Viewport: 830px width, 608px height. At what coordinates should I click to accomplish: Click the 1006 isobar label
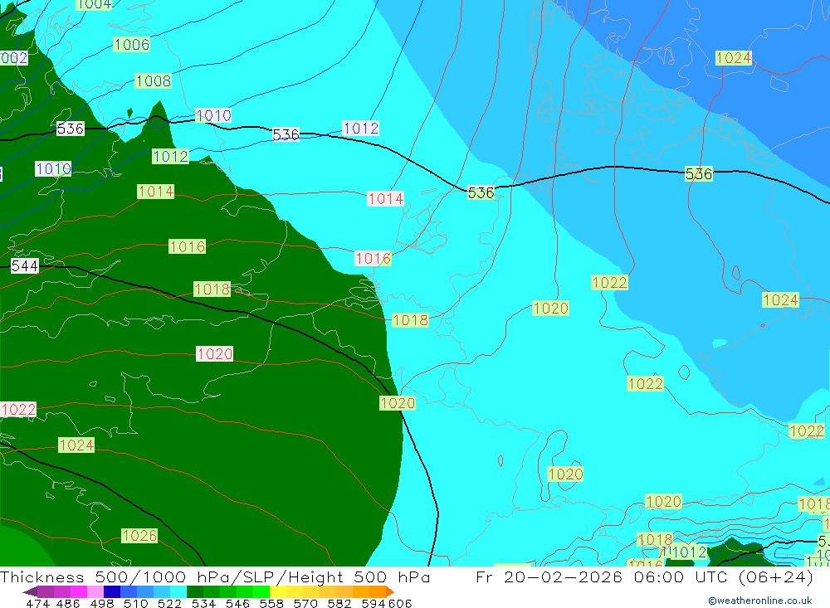tap(132, 45)
